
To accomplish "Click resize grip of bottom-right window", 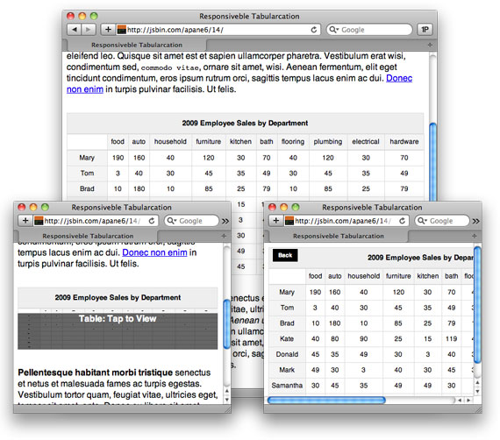I will coord(478,409).
